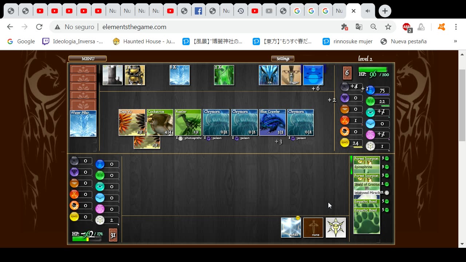Bookmark this page with the star icon
This screenshot has width=466, height=262.
click(x=388, y=27)
